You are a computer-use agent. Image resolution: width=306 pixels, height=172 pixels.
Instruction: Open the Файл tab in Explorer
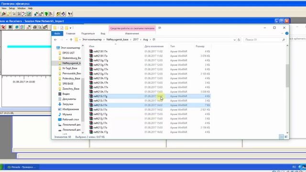(x=57, y=33)
